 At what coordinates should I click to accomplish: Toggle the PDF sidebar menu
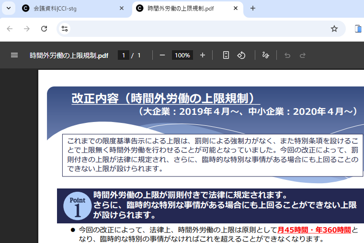point(14,55)
